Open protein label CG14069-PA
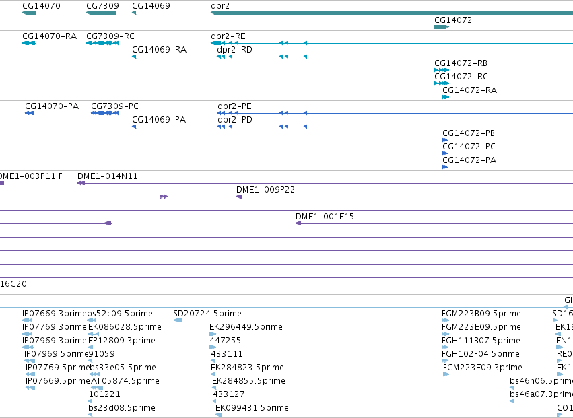Screen dimensions: 573x418 [x=159, y=120]
